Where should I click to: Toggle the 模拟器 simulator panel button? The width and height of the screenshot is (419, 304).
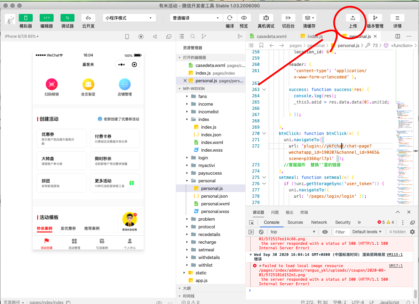coord(26,18)
